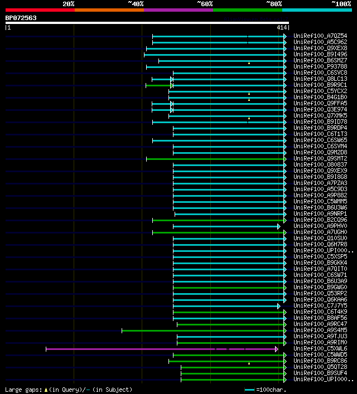Screen dimensions: 357x394
Task: Select the UniRef100_Q9SMT2 label
Action: point(320,159)
